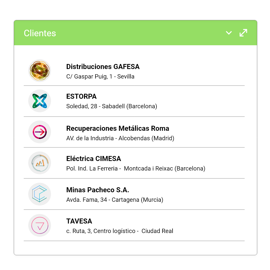Open the Eléctrica CIMESA client title
The height and width of the screenshot is (270, 270).
pyautogui.click(x=94, y=158)
